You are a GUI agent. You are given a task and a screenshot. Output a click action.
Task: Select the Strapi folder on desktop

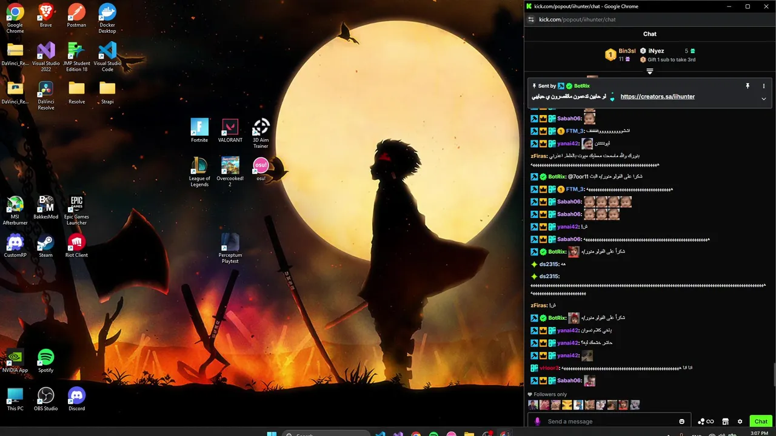click(107, 92)
